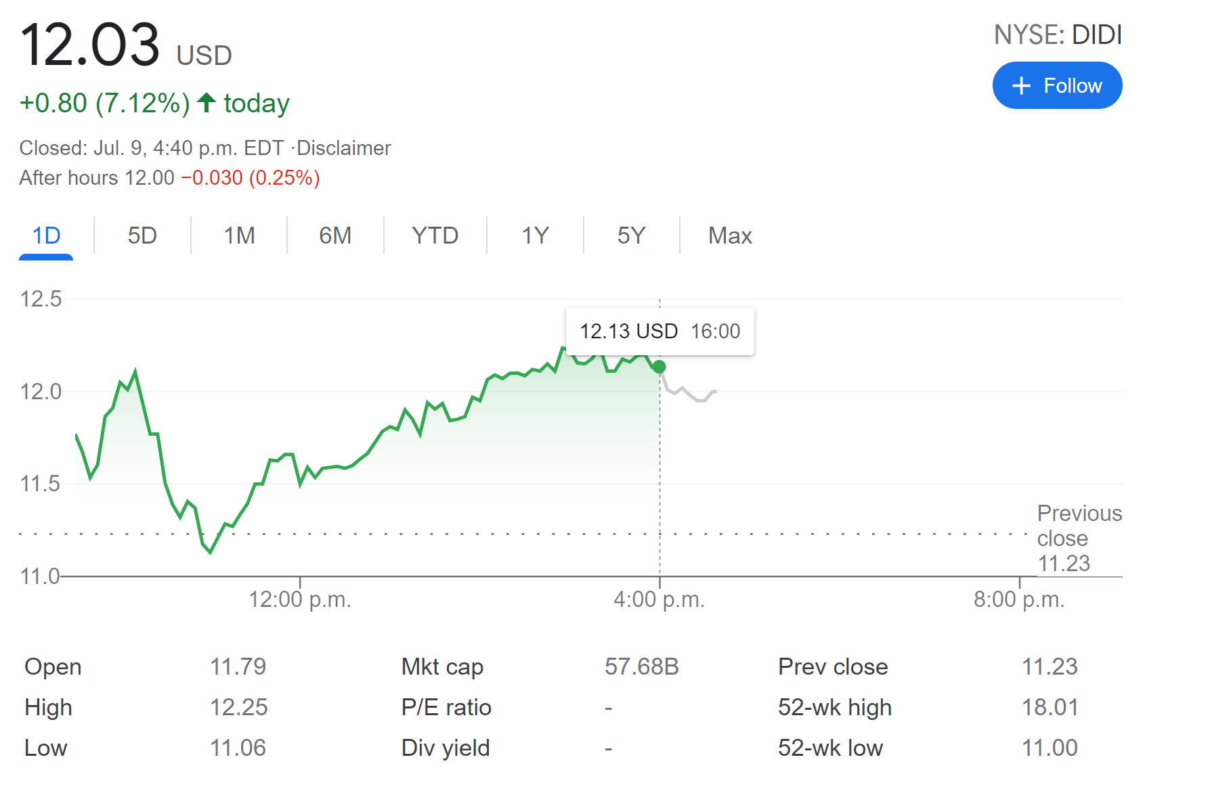The height and width of the screenshot is (791, 1210).
Task: Click the plus icon on Follow
Action: [1021, 86]
